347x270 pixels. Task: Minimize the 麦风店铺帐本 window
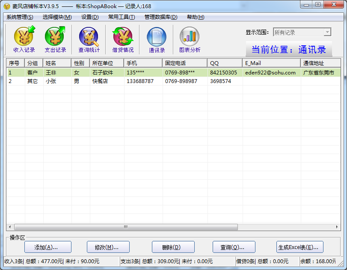[x=306, y=5]
